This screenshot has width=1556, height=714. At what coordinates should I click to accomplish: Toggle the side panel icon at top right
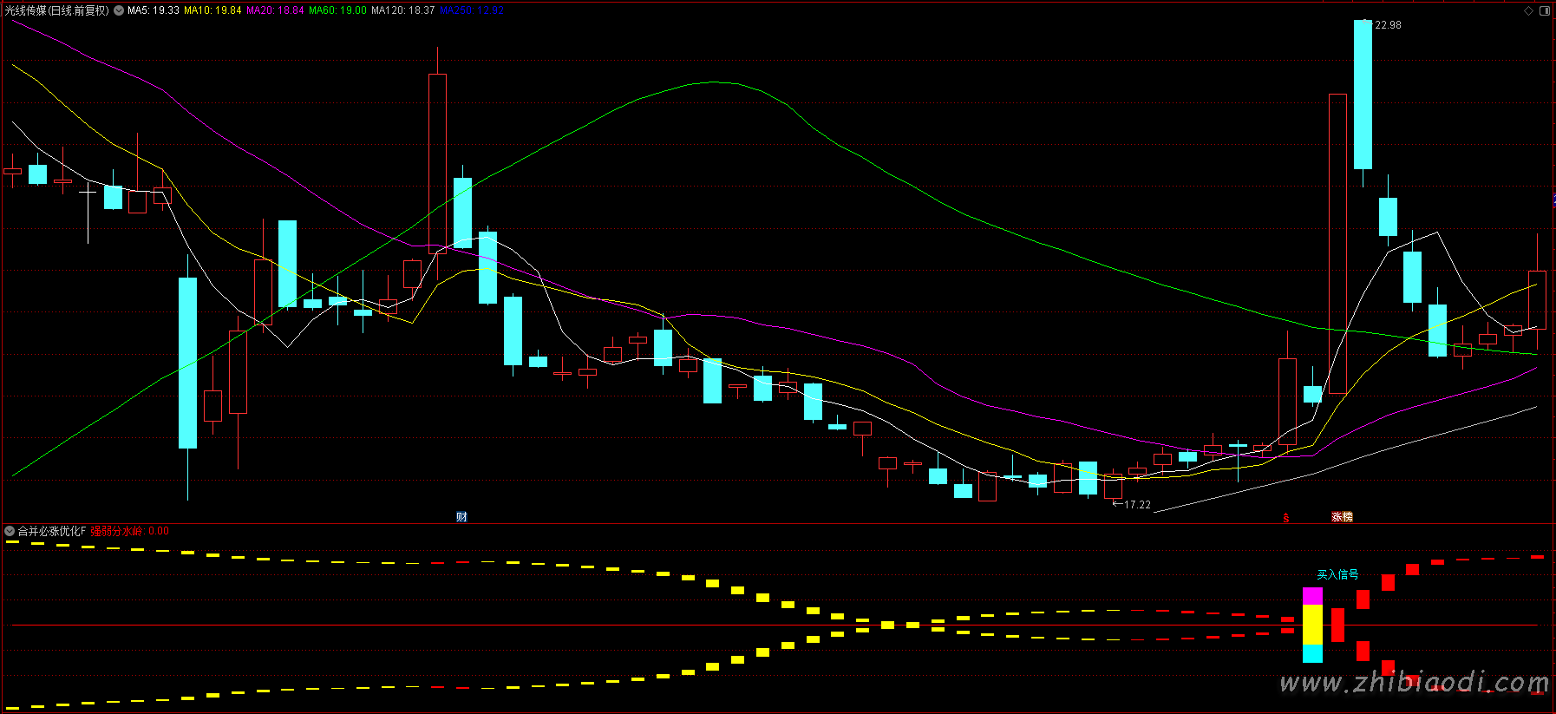click(x=1544, y=10)
